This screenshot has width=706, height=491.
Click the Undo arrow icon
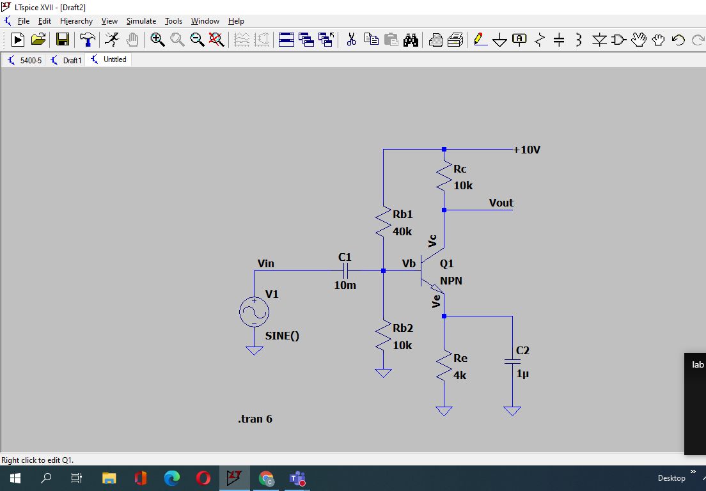pyautogui.click(x=679, y=40)
